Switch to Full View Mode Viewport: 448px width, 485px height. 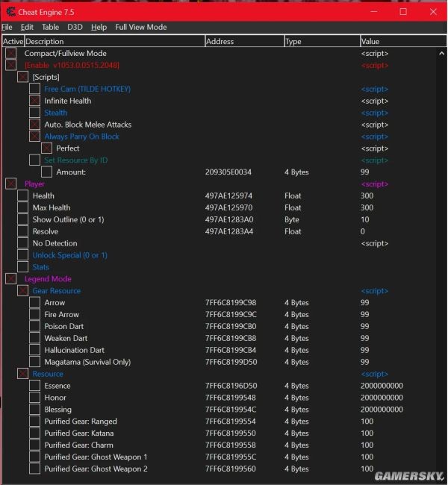(141, 27)
